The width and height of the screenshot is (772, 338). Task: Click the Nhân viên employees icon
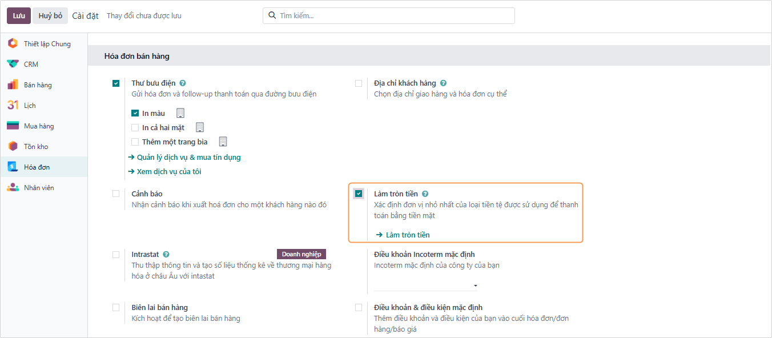[x=13, y=187]
